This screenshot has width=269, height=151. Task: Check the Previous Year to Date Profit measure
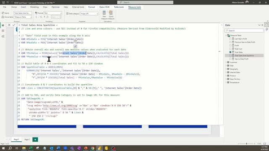point(230,42)
